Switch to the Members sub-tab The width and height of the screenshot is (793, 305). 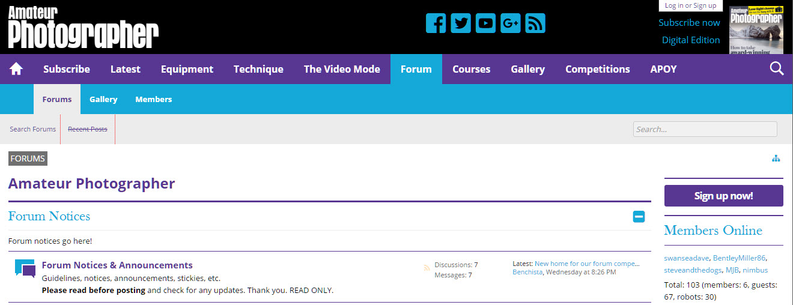[154, 99]
